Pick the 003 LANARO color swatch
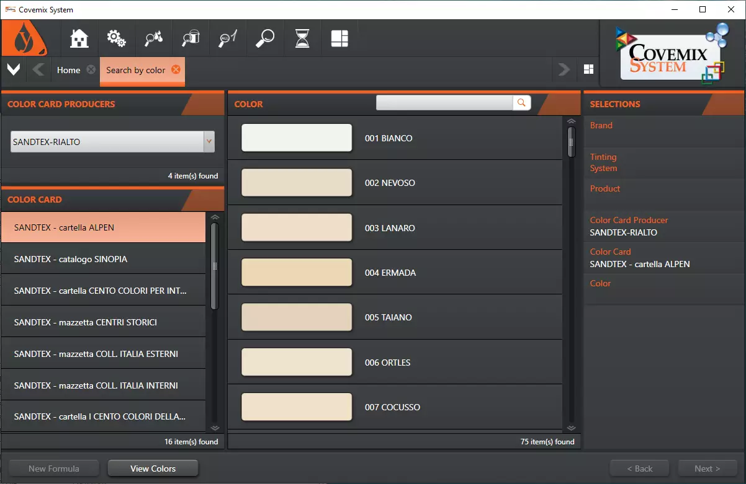 pyautogui.click(x=297, y=227)
